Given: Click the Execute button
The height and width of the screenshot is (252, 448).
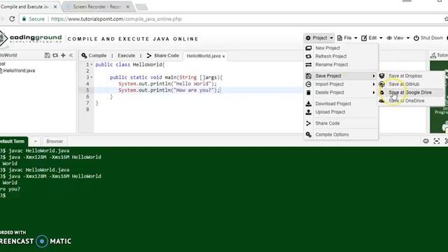Looking at the screenshot, I should 126,55.
